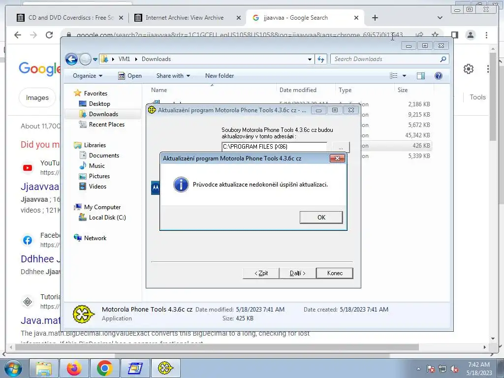The height and width of the screenshot is (378, 504).
Task: Bookmark this page with star icon
Action: (435, 35)
